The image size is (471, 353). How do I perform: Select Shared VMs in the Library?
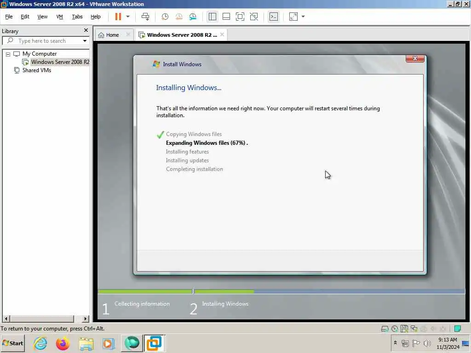point(37,70)
